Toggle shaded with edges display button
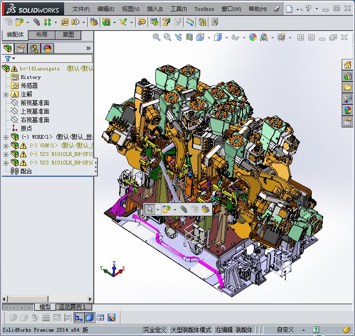Image resolution: width=355 pixels, height=336 pixels. [90, 317]
